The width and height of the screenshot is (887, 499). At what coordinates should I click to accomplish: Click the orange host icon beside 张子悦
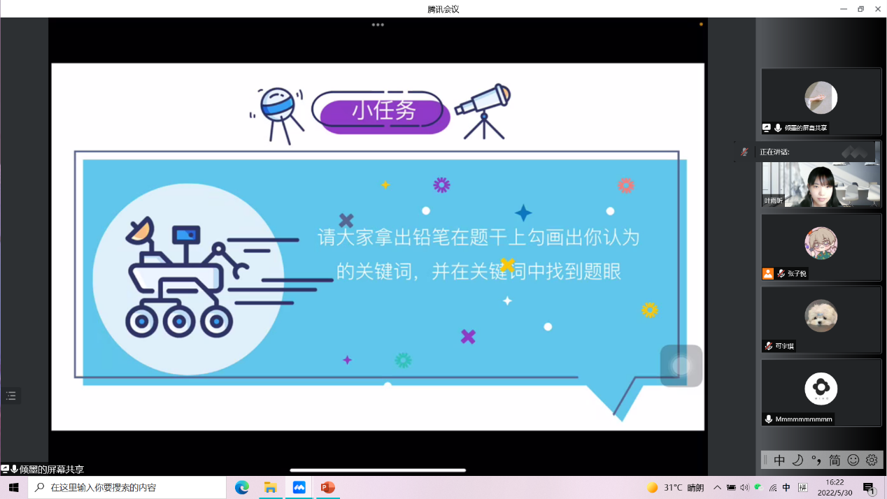tap(768, 273)
